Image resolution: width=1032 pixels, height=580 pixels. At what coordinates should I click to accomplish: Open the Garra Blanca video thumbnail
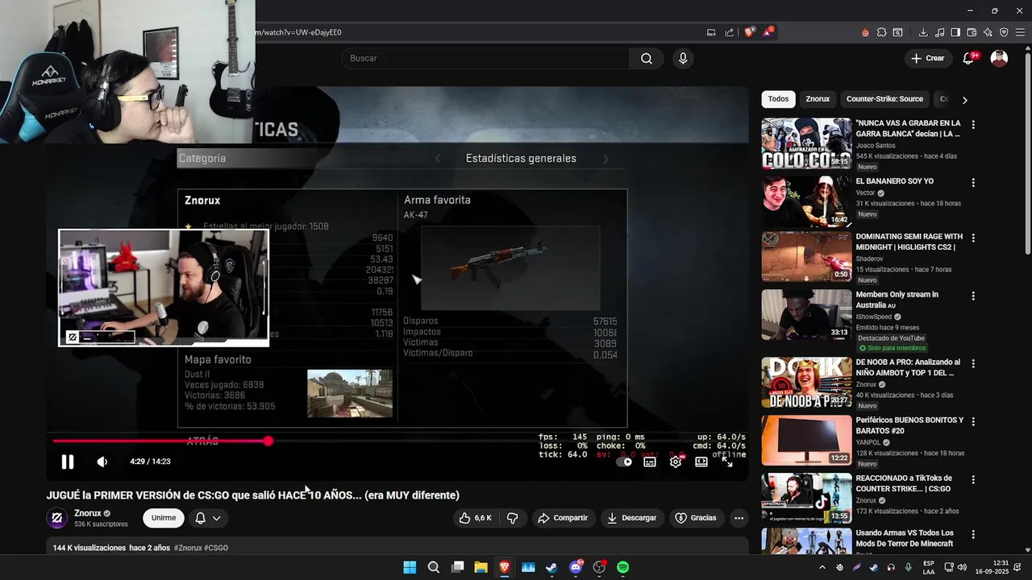(806, 143)
